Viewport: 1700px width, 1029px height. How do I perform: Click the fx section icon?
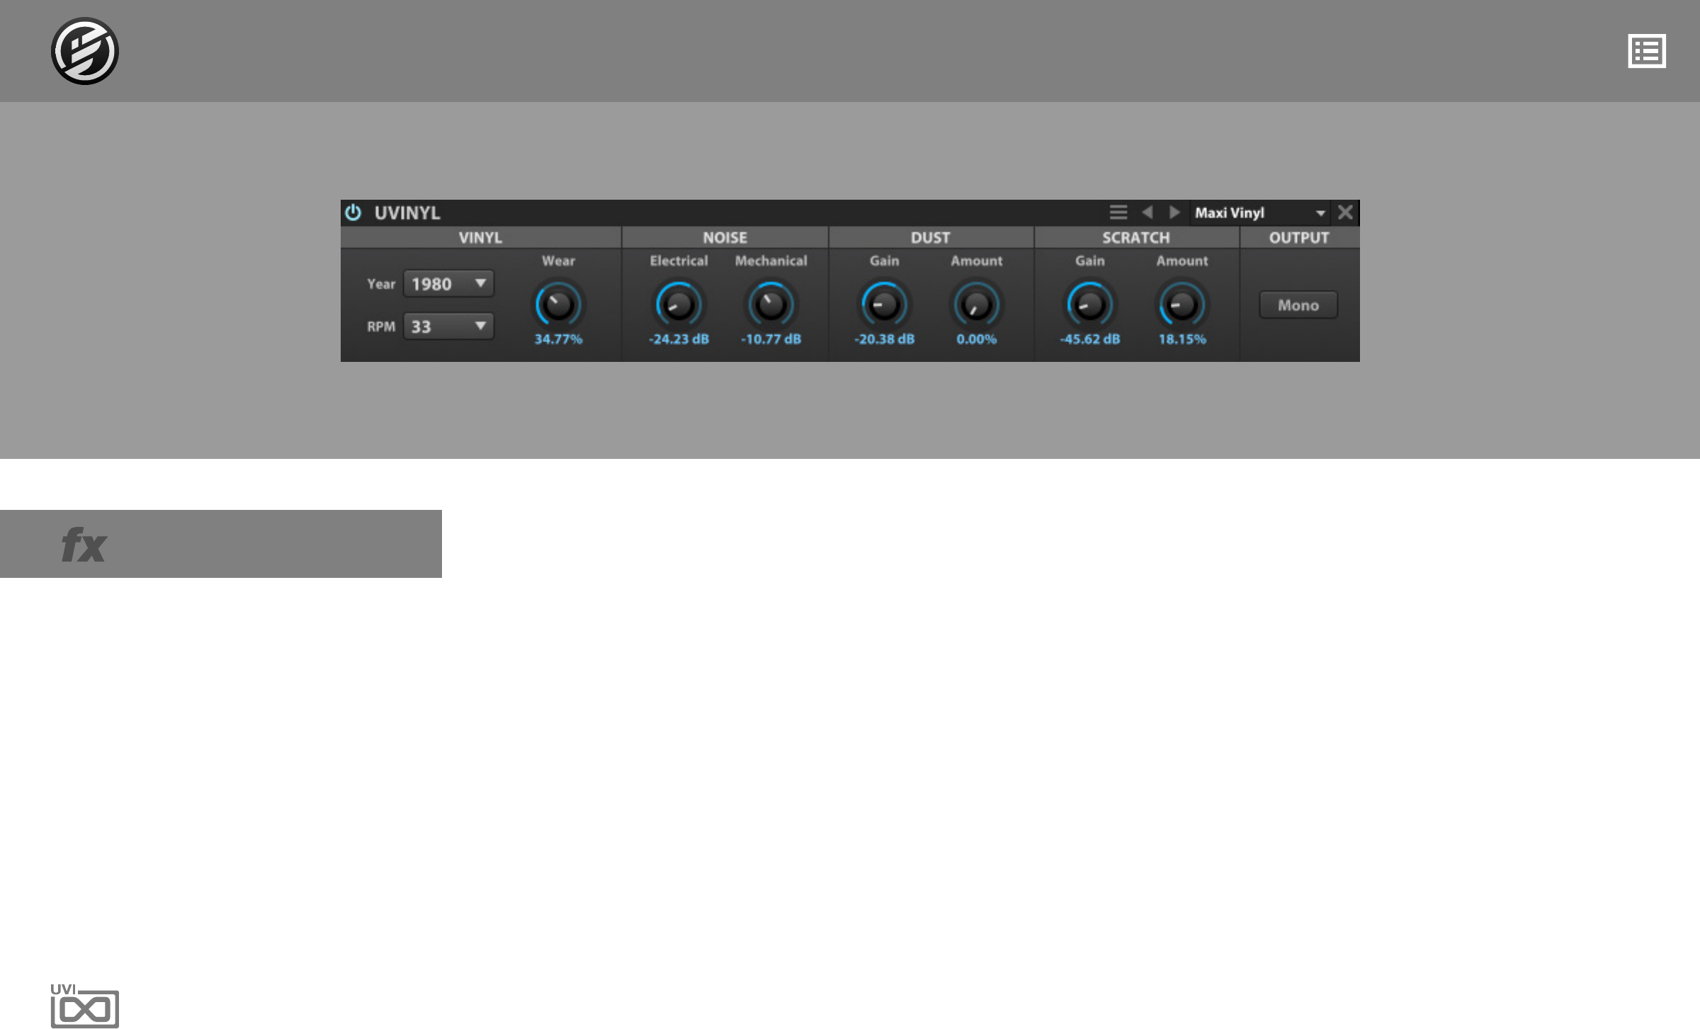pyautogui.click(x=84, y=545)
